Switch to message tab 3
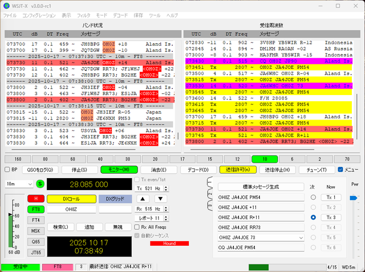Image resolution: width=365 pixels, height=272 pixels. [210, 205]
